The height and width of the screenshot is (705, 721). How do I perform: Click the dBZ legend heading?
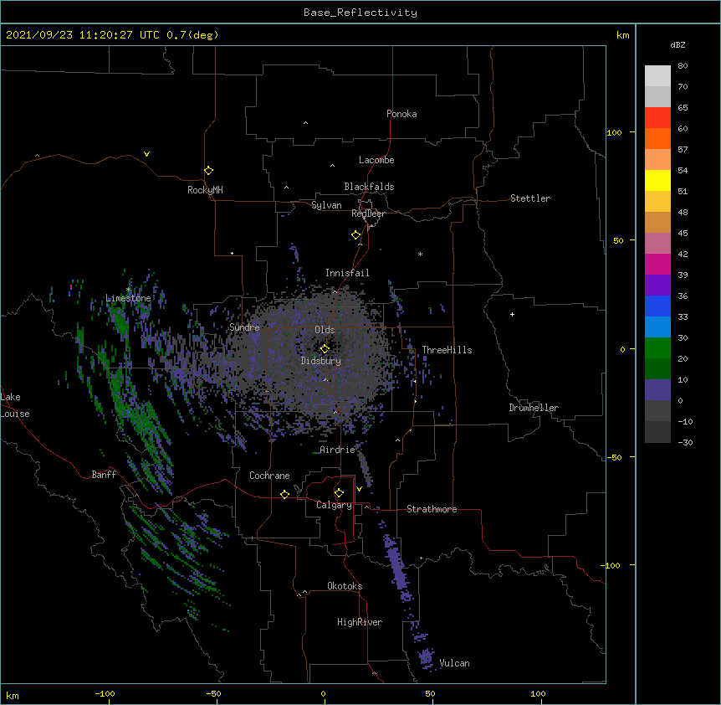click(x=678, y=45)
